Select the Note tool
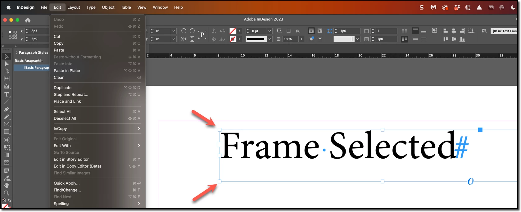The image size is (521, 212). (x=7, y=171)
